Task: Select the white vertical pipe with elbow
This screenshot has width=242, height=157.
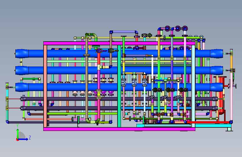Action: (152, 67)
